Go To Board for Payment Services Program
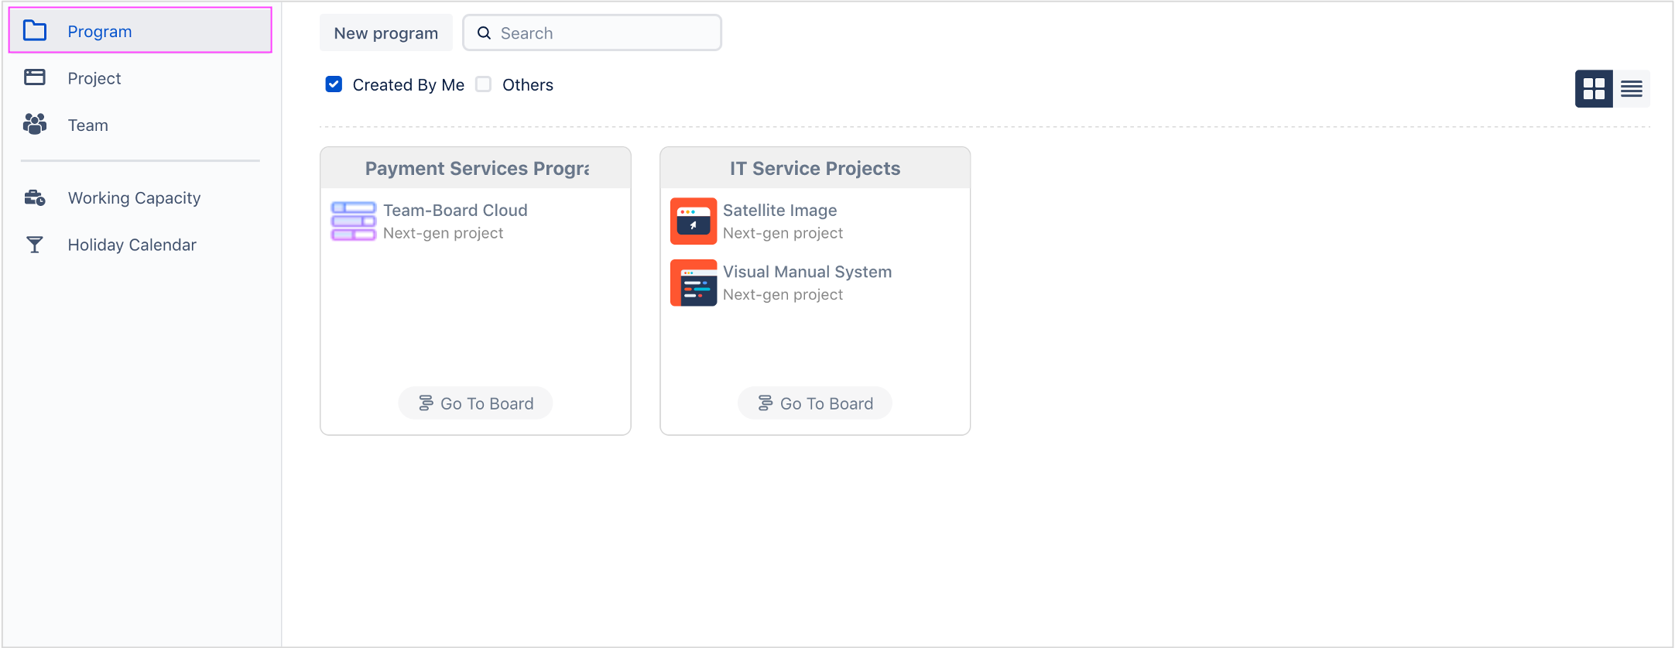This screenshot has height=648, width=1675. pos(475,403)
